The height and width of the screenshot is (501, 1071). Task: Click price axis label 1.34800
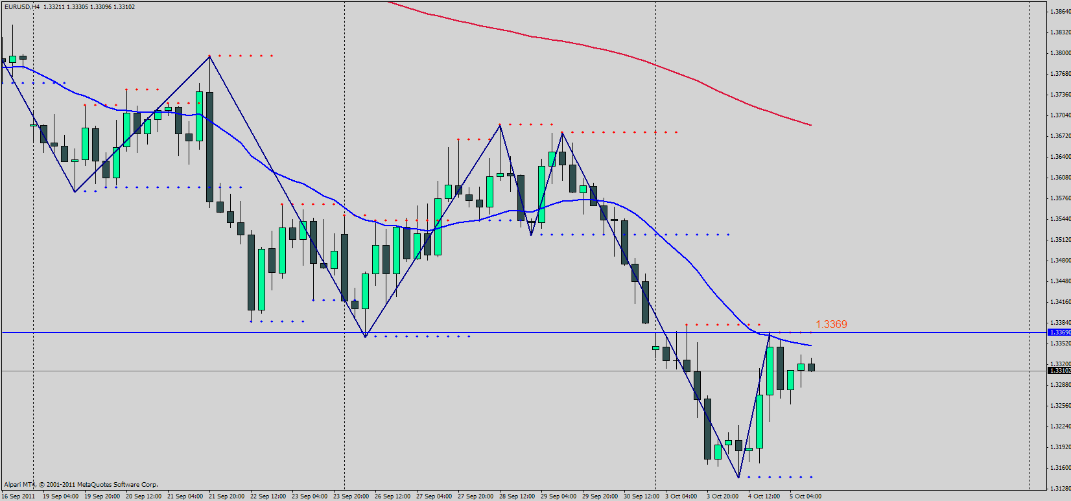tap(1060, 261)
